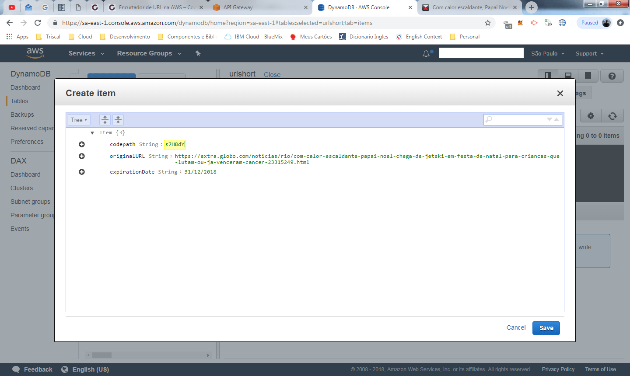Switch to bottom split panel layout

[568, 76]
